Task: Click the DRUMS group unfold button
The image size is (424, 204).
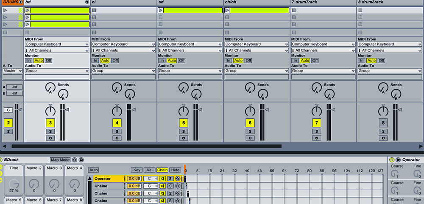Action: 20,3
